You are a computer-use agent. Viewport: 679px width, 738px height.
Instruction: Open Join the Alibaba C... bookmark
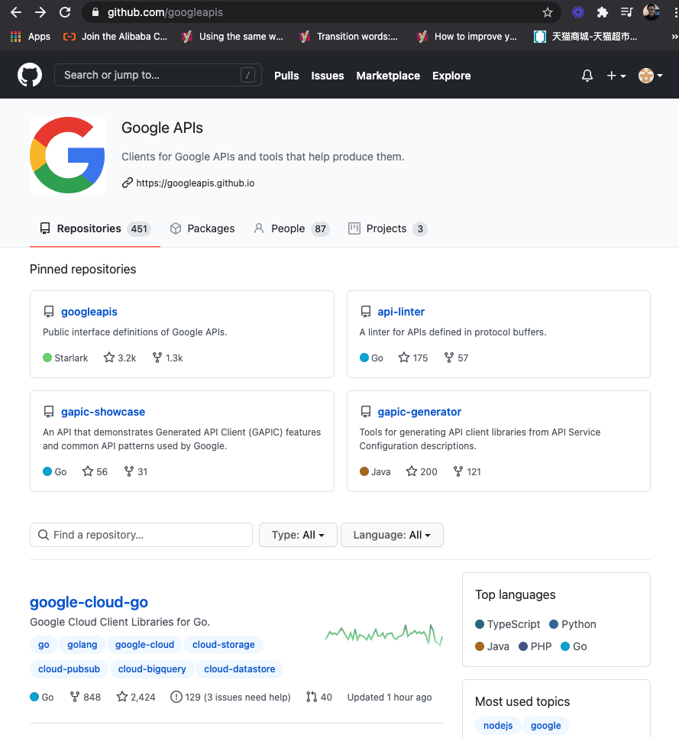tap(115, 37)
